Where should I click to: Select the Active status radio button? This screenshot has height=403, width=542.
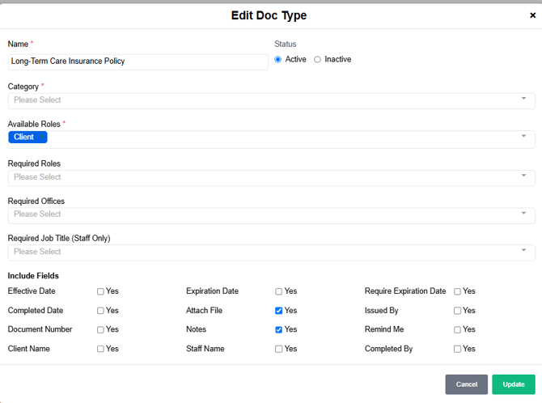click(278, 60)
